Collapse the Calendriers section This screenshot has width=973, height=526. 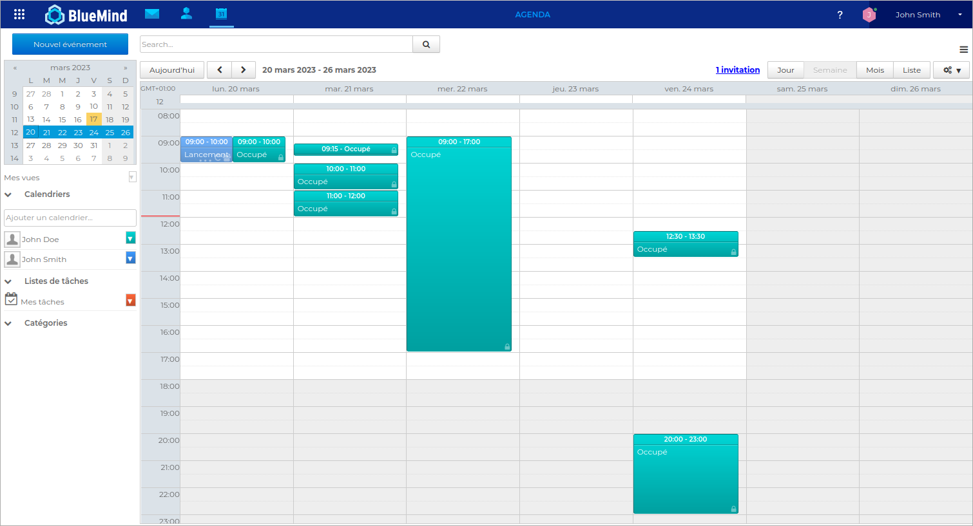[8, 194]
